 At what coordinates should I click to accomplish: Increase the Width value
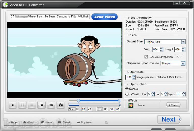(x=161, y=48)
